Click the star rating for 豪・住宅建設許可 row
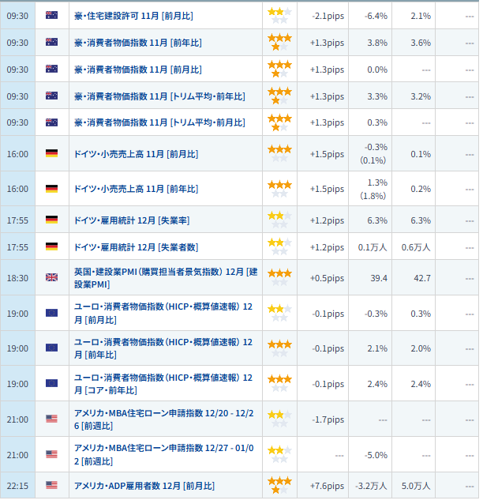 point(279,15)
